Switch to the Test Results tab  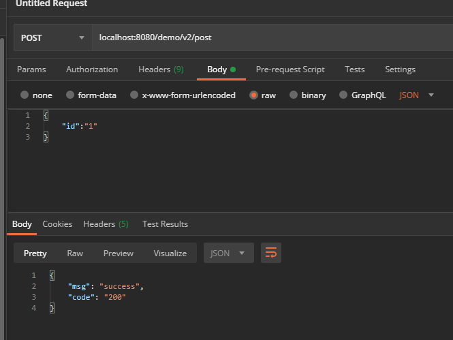[165, 224]
